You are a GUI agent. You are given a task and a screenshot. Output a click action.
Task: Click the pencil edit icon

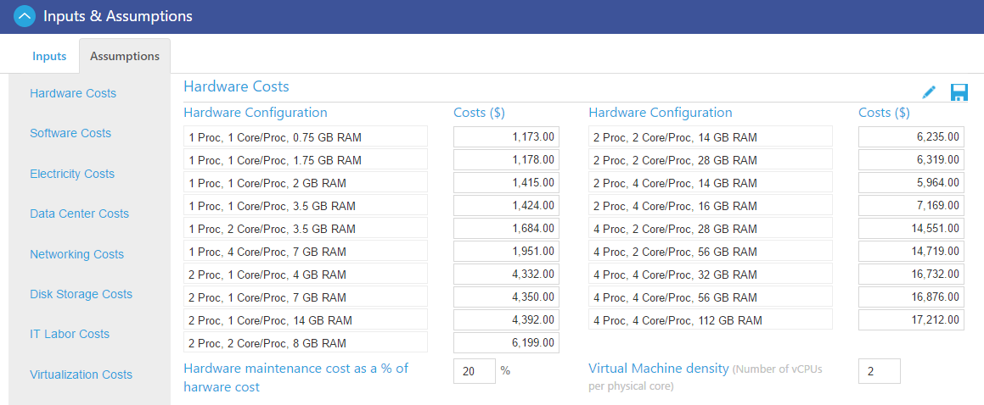[x=929, y=92]
